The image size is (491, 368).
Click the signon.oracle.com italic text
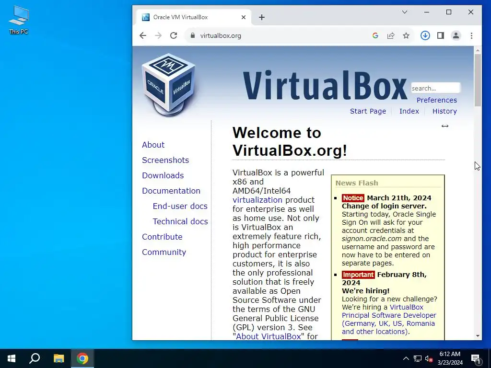click(x=372, y=239)
